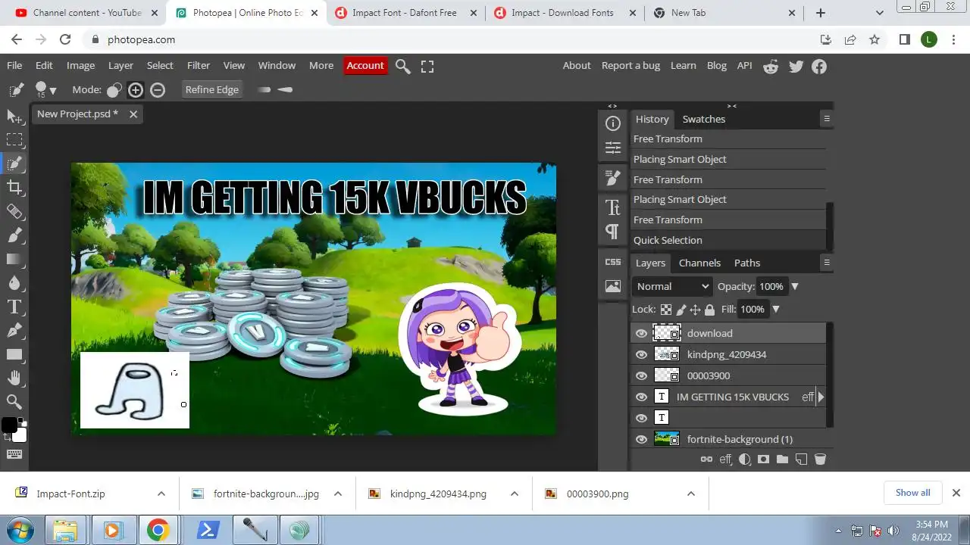Select the Rectangle Select tool

coord(14,140)
